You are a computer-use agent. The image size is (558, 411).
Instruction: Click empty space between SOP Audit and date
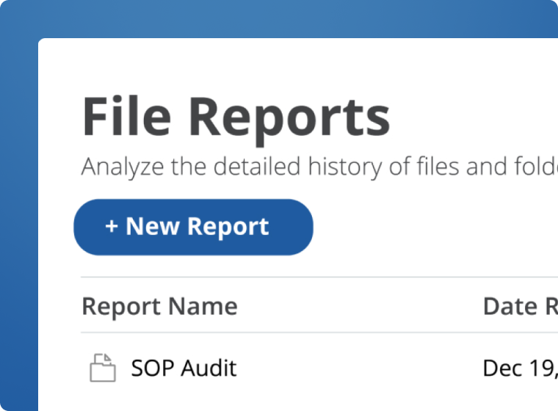(x=360, y=368)
